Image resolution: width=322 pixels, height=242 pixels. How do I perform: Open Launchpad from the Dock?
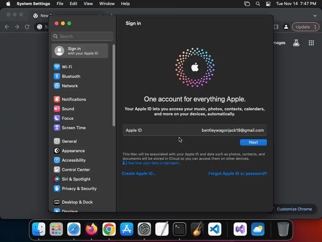pos(56,229)
